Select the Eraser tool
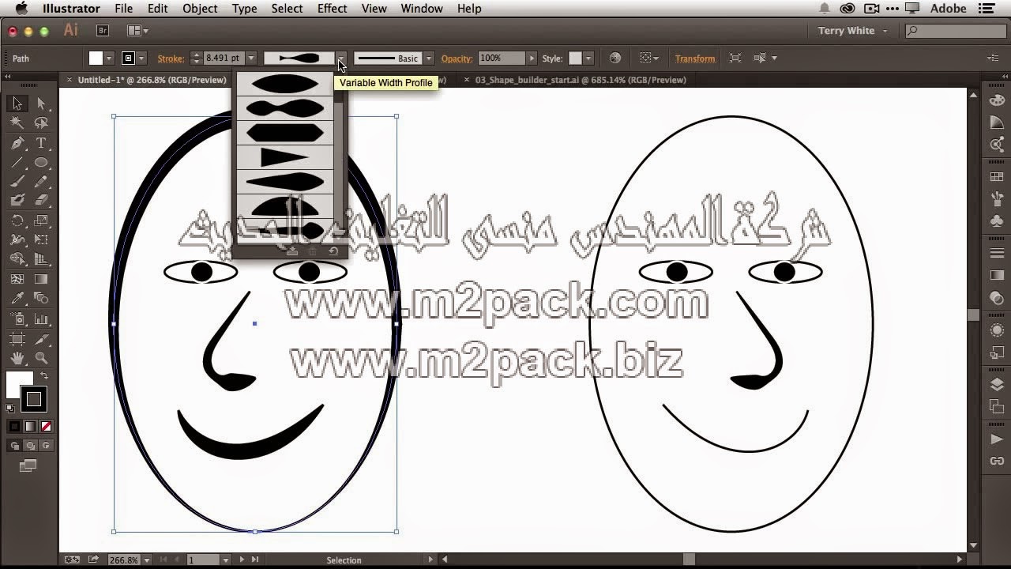Image resolution: width=1011 pixels, height=569 pixels. 41,201
